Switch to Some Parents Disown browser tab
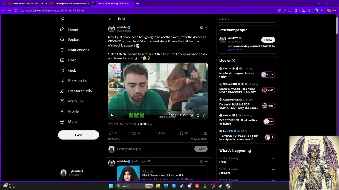This screenshot has height=190, width=339. pyautogui.click(x=28, y=4)
